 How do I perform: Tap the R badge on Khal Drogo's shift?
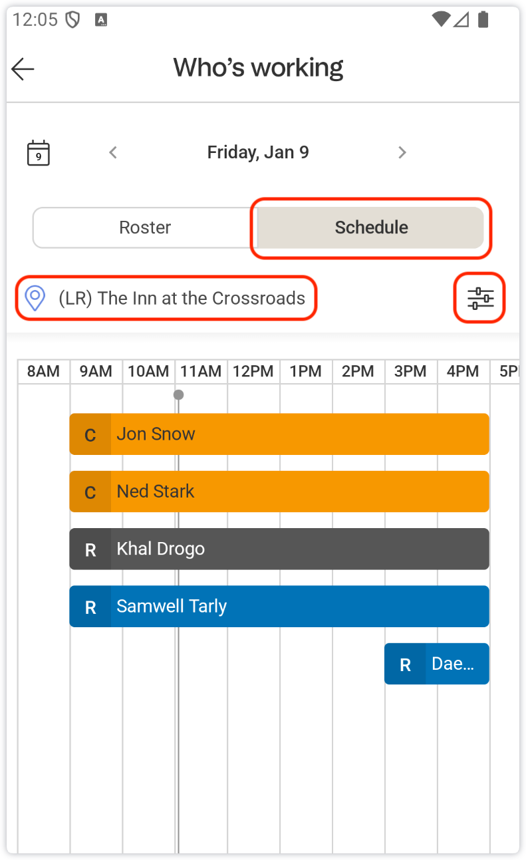pos(90,549)
